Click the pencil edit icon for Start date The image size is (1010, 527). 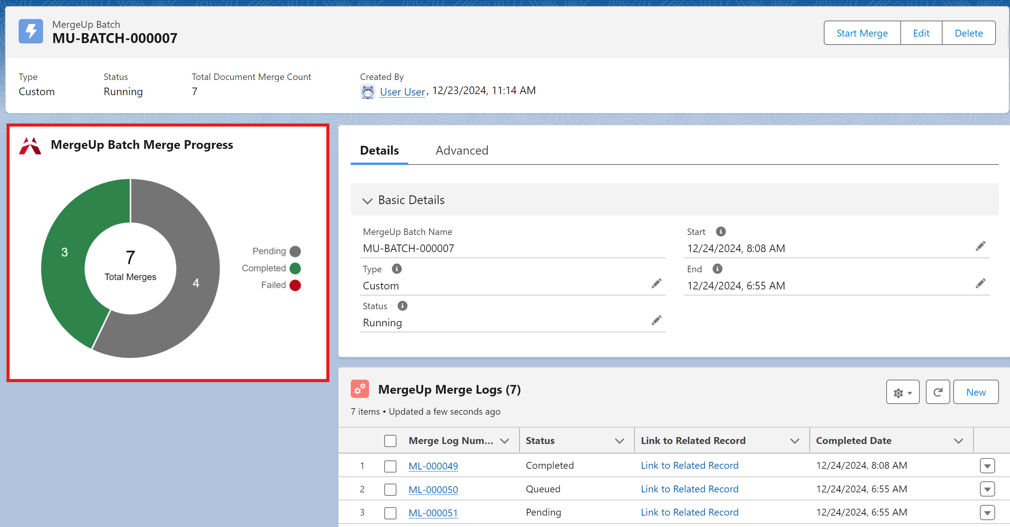point(980,246)
